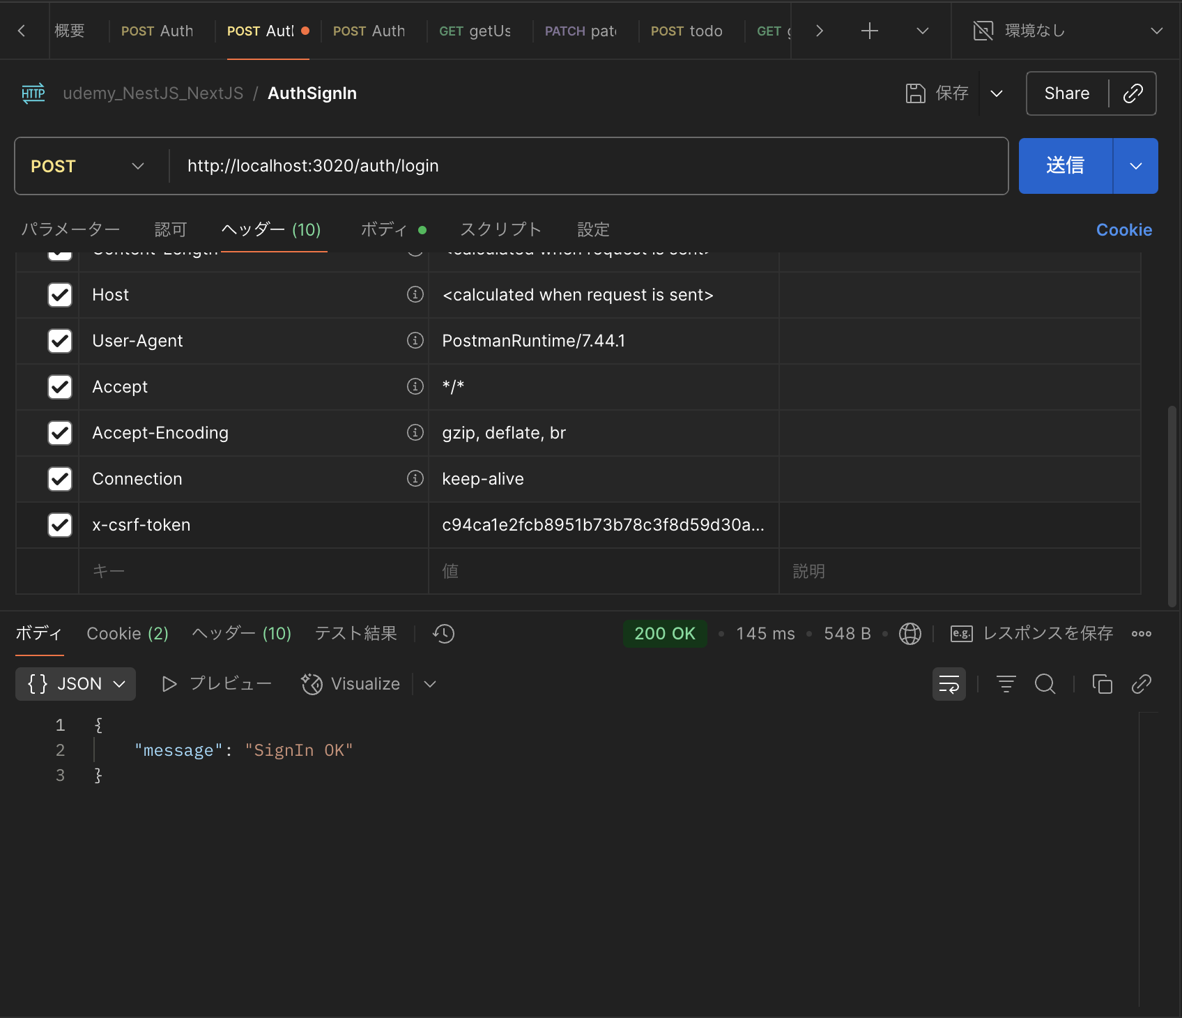Screen dimensions: 1182x1018
Task: Click the プレビュー preview button
Action: (217, 684)
